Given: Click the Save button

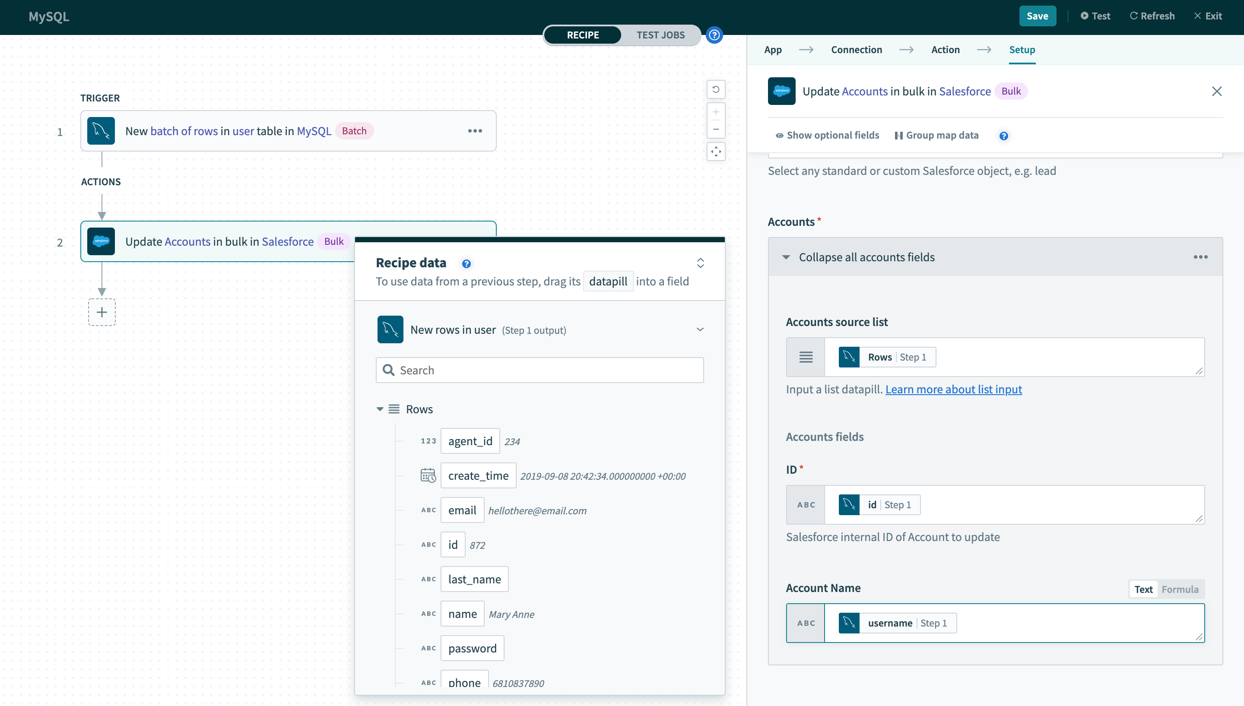Looking at the screenshot, I should tap(1037, 16).
